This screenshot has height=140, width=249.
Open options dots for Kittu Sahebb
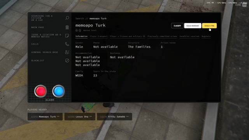pyautogui.click(x=128, y=117)
